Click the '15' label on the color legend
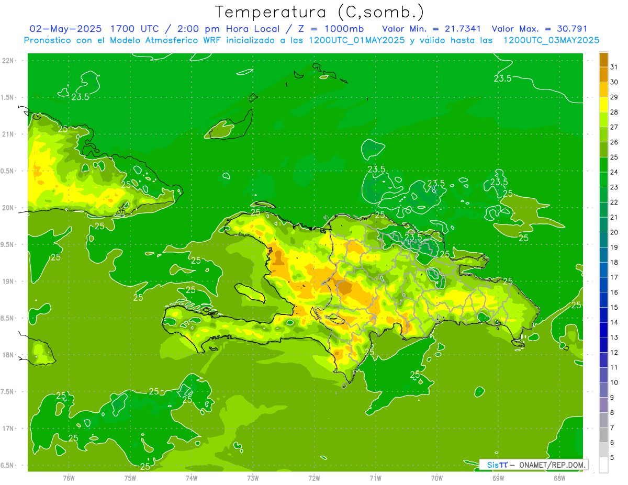This screenshot has height=485, width=628. (x=614, y=307)
